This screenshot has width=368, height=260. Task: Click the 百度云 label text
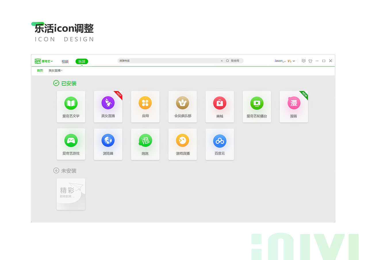220,153
